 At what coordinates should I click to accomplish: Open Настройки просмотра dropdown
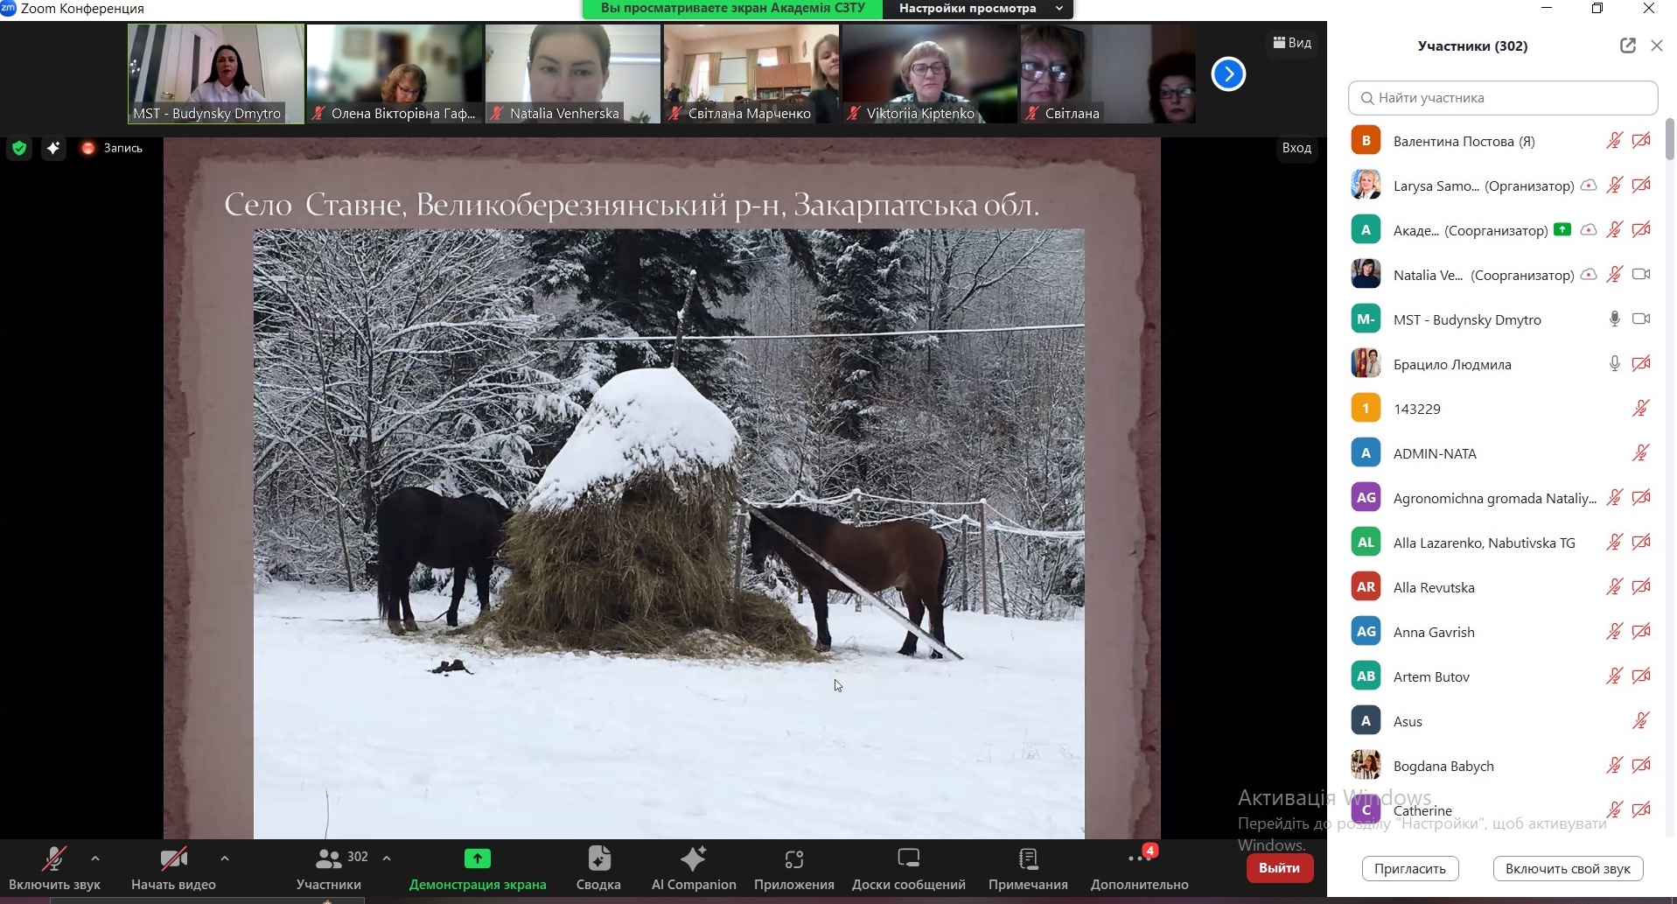coord(978,9)
